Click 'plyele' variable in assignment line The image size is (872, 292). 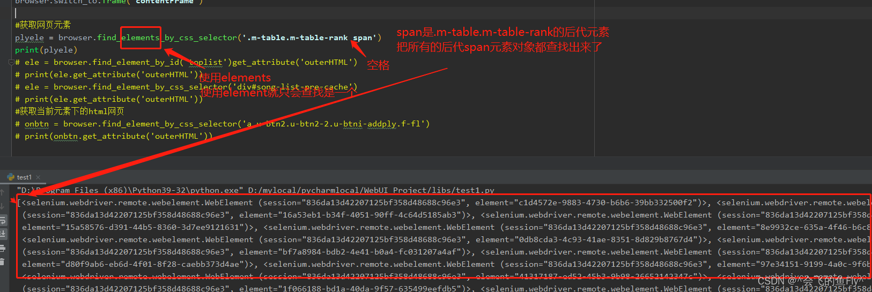[x=29, y=38]
